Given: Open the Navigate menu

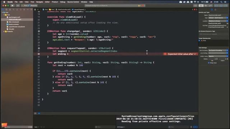Looking at the screenshot, I should click(40, 2).
